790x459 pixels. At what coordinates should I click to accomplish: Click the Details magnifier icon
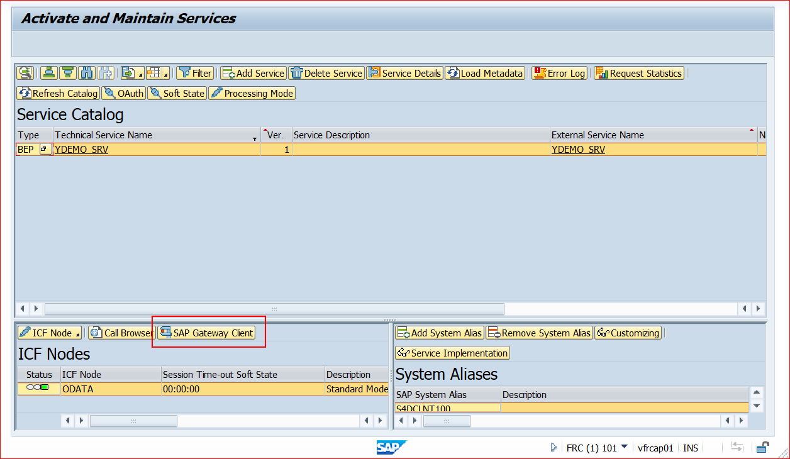coord(25,72)
